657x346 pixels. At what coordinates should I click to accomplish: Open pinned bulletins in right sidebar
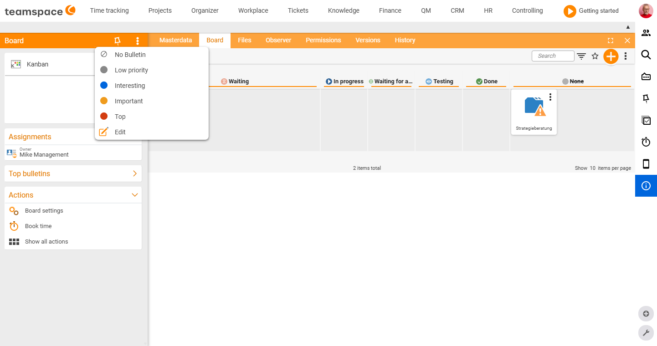click(646, 98)
